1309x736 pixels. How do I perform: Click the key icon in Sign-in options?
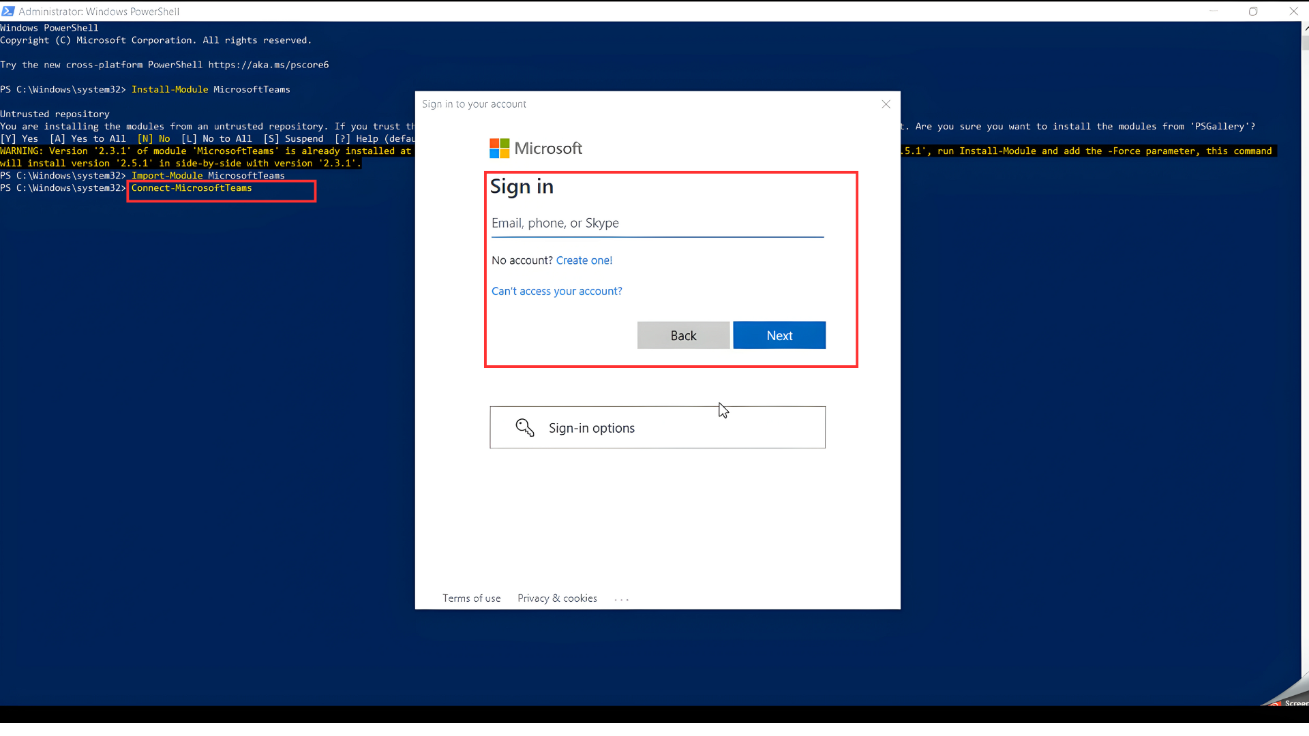[525, 427]
